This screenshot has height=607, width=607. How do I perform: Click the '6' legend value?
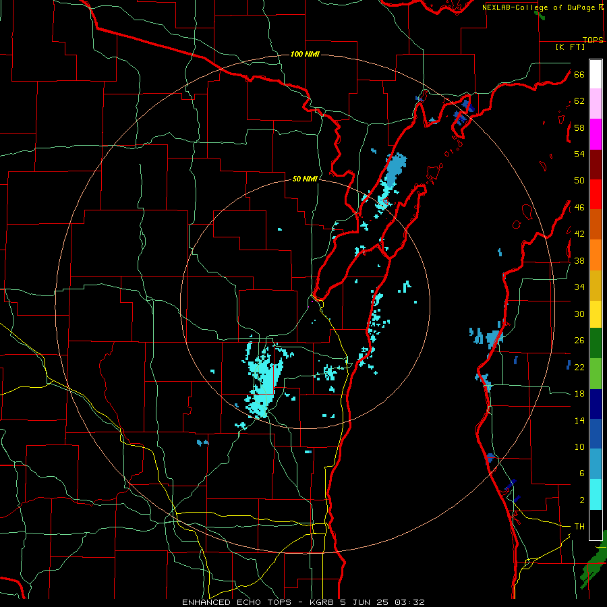581,473
